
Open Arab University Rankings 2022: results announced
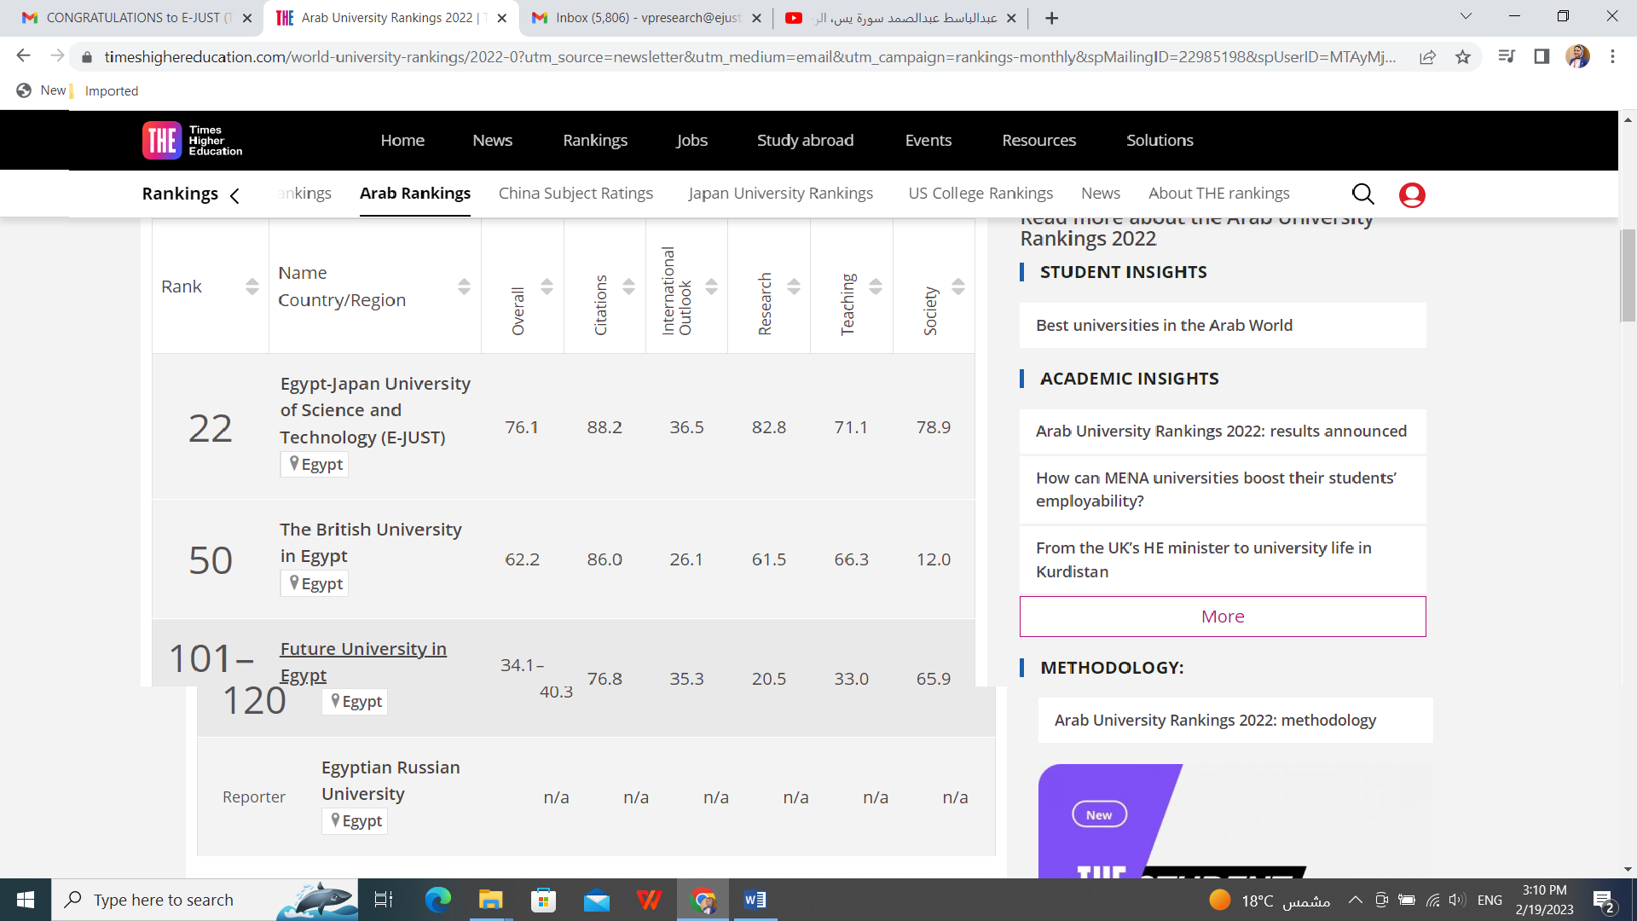pos(1223,432)
